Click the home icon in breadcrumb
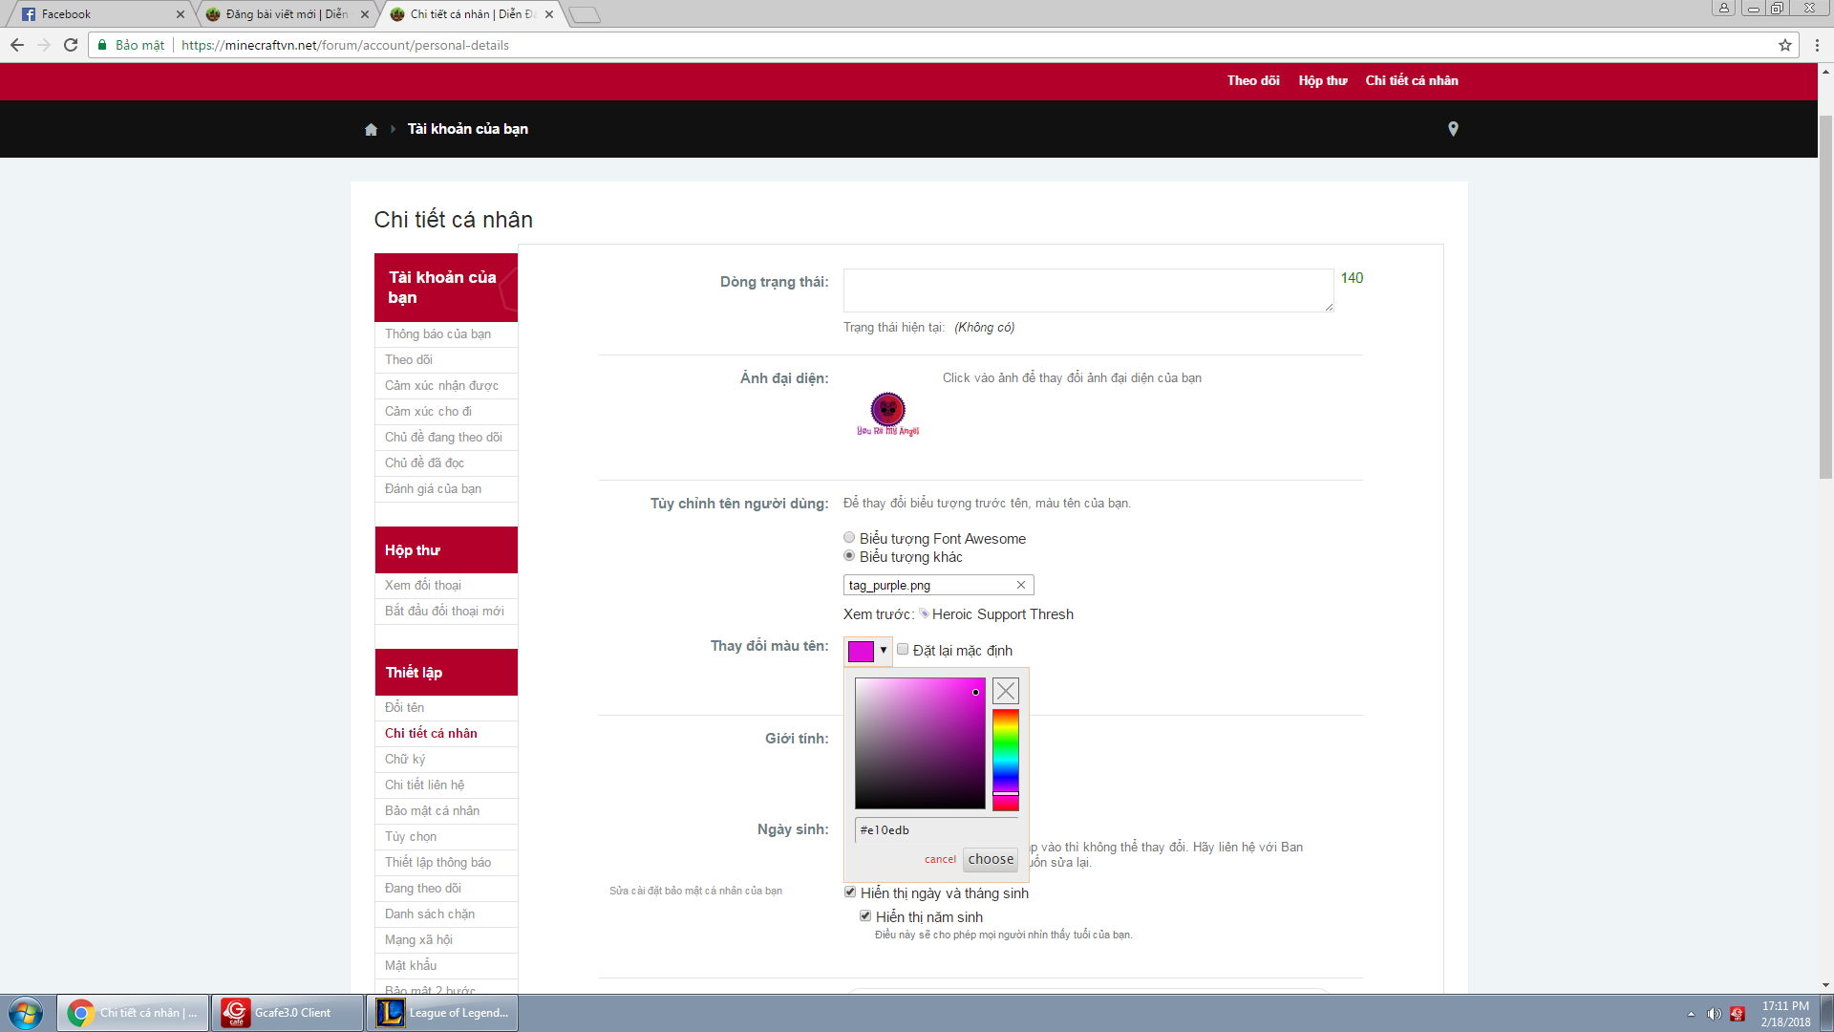1834x1032 pixels. pyautogui.click(x=371, y=130)
